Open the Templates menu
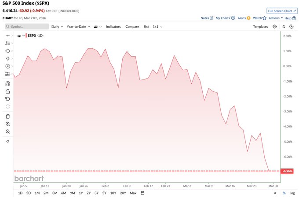This screenshot has width=299, height=198. tap(260, 27)
